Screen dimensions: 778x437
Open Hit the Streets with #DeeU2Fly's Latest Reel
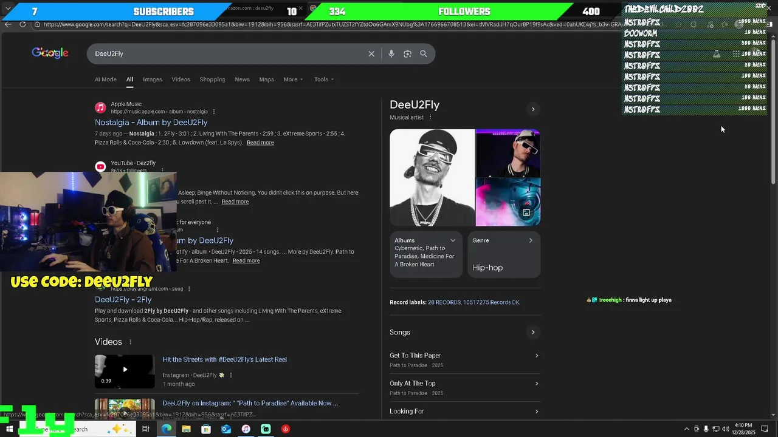(x=224, y=359)
